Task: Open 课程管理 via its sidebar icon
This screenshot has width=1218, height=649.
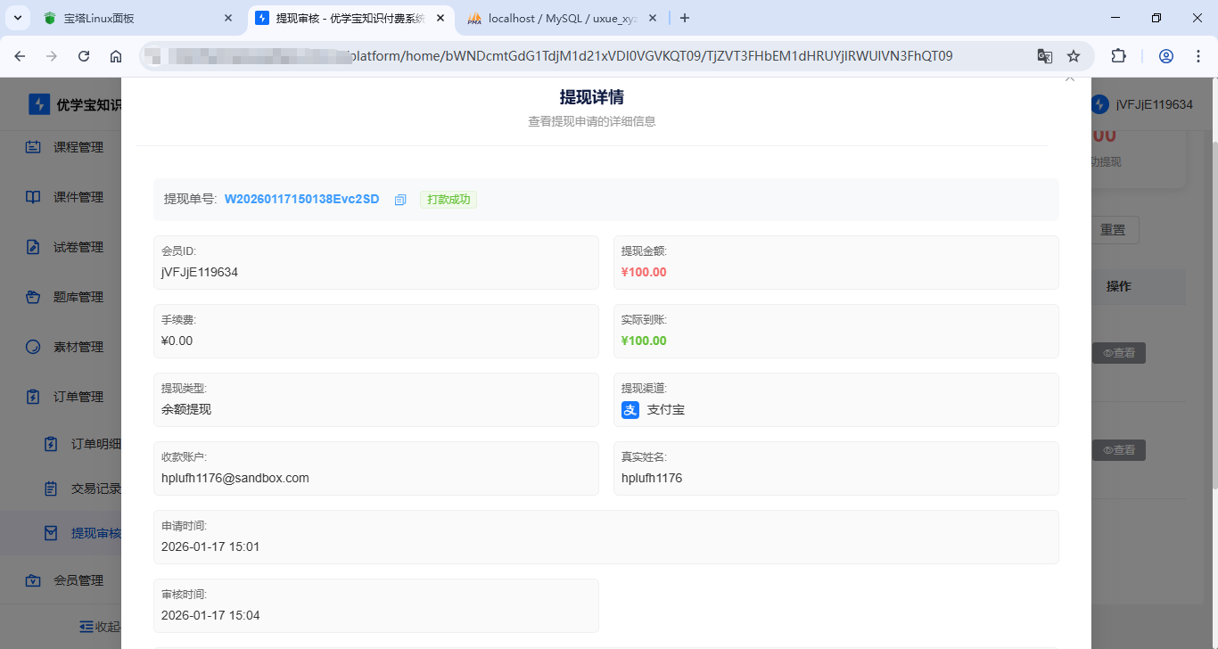Action: pyautogui.click(x=32, y=146)
